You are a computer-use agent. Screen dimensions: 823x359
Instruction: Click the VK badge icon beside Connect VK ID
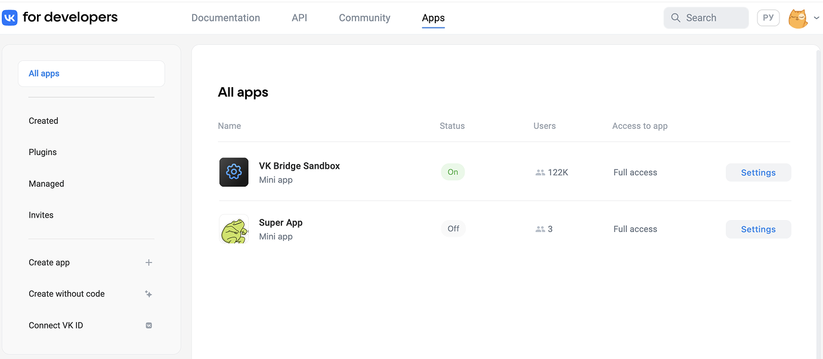click(x=149, y=326)
